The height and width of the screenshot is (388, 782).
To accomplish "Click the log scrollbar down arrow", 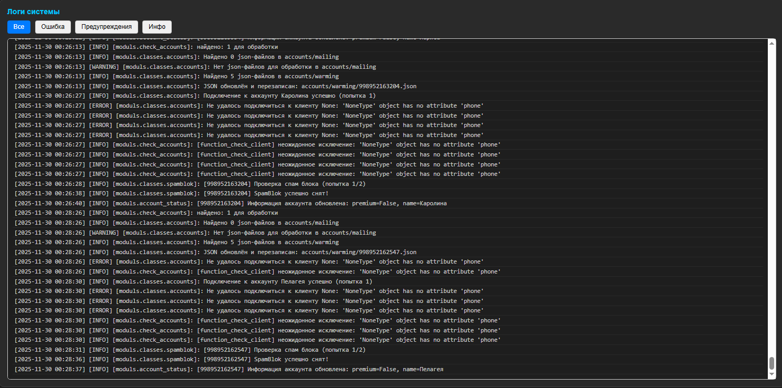I will click(x=771, y=374).
